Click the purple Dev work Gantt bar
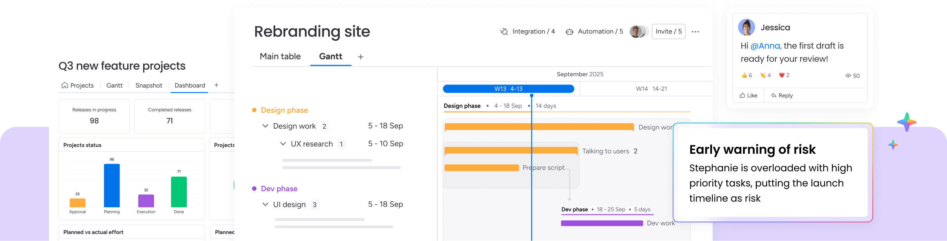This screenshot has height=241, width=947. [x=601, y=223]
